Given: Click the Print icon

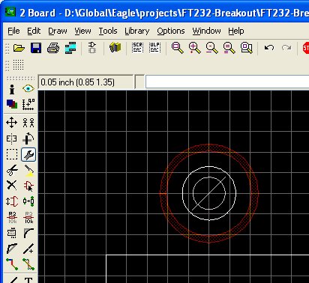Looking at the screenshot, I should pos(53,48).
